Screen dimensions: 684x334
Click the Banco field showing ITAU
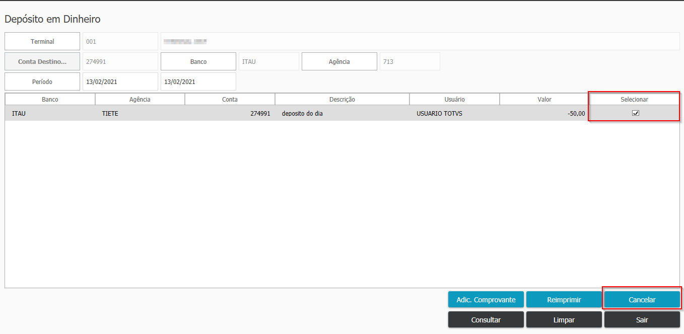tap(269, 61)
